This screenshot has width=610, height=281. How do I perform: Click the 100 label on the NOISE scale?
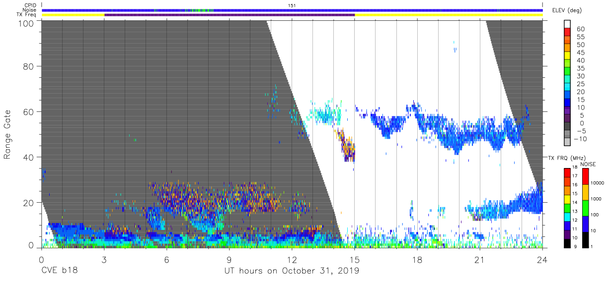pos(596,215)
